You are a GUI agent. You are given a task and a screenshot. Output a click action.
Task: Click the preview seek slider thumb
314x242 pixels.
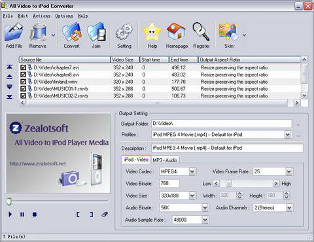click(9, 201)
